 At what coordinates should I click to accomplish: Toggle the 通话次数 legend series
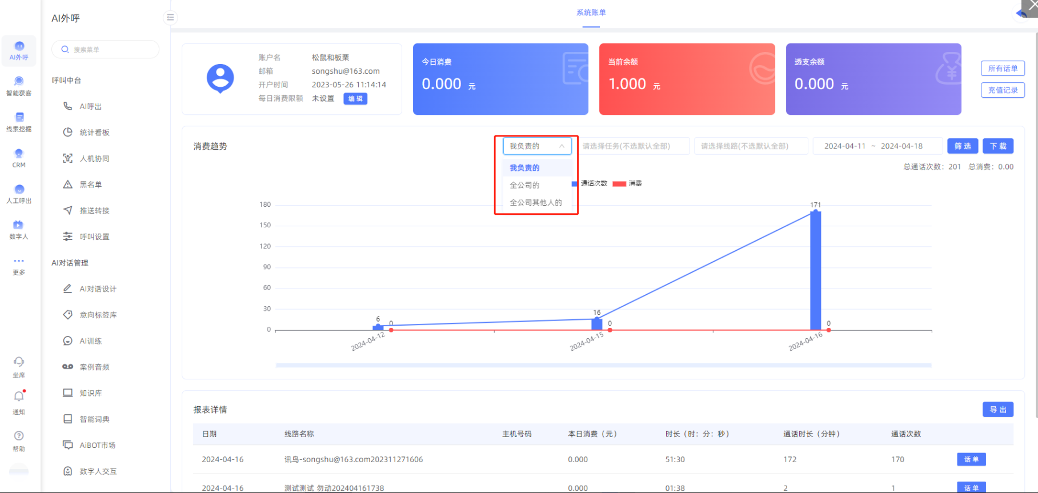(590, 183)
